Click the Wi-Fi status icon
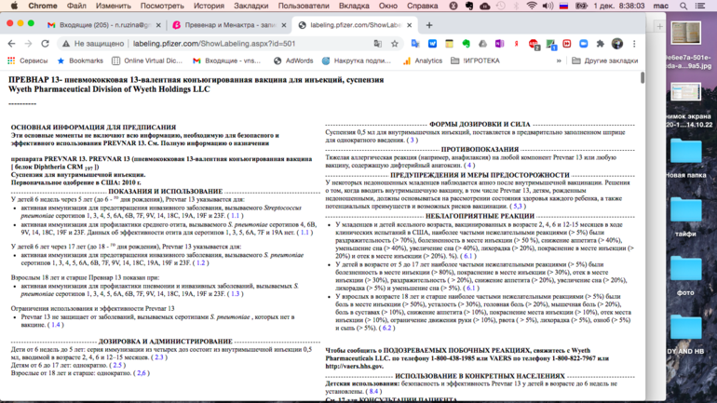The height and width of the screenshot is (403, 717). [x=532, y=6]
